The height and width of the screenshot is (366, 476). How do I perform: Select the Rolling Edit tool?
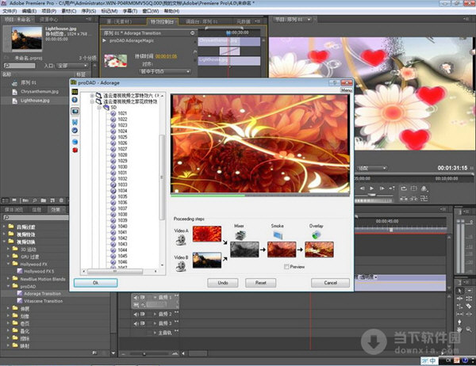(x=469, y=299)
